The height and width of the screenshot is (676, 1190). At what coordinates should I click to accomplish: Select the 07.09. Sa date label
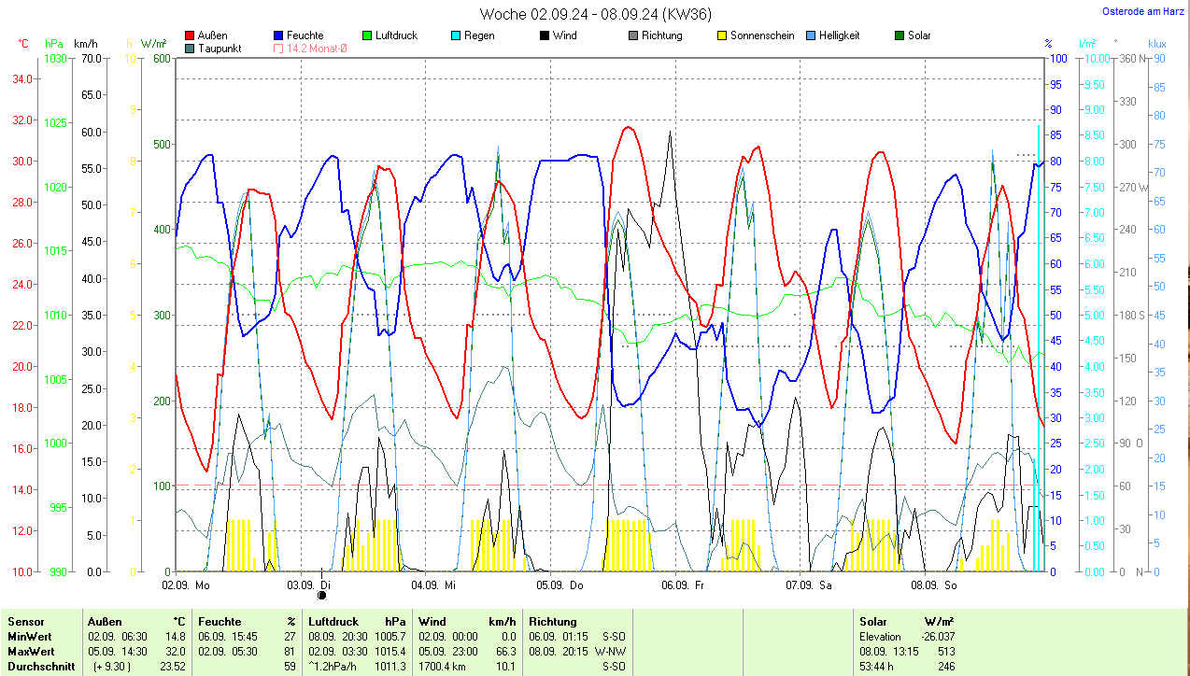[808, 585]
